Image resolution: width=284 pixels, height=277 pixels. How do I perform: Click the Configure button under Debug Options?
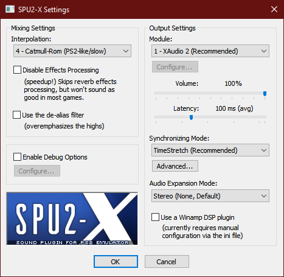pos(37,171)
